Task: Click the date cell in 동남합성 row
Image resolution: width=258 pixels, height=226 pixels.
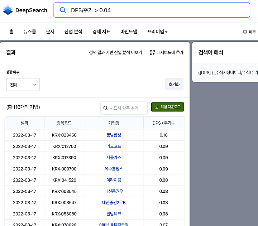Action: pyautogui.click(x=24, y=135)
